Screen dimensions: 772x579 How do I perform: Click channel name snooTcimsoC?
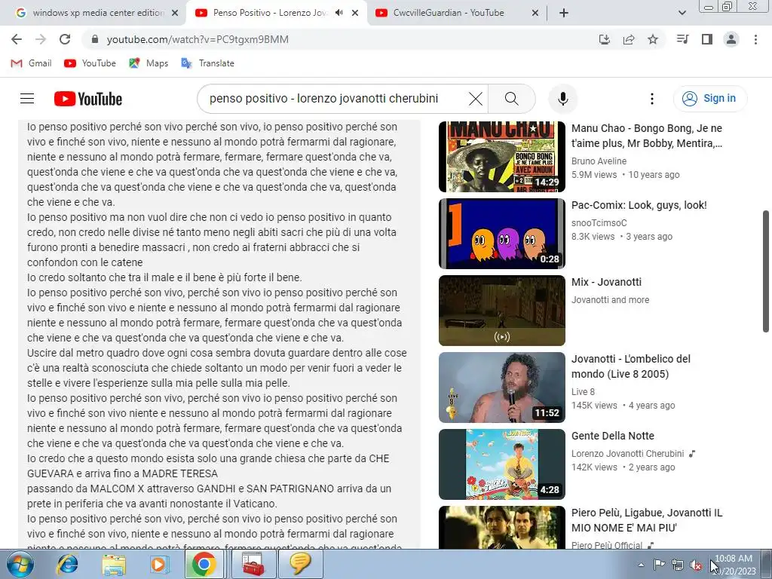599,222
